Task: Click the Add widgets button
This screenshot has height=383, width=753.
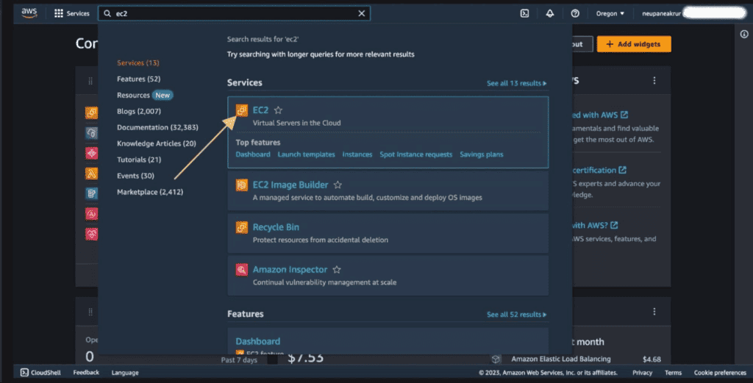Action: point(634,44)
